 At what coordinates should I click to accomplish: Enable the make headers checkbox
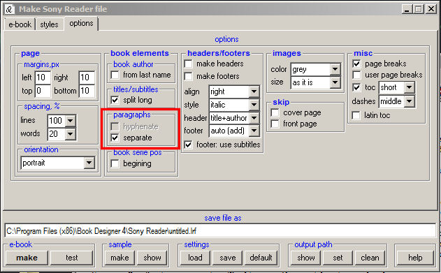point(188,64)
